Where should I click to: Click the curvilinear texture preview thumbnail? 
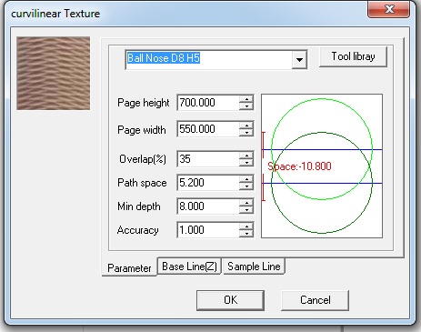click(54, 74)
